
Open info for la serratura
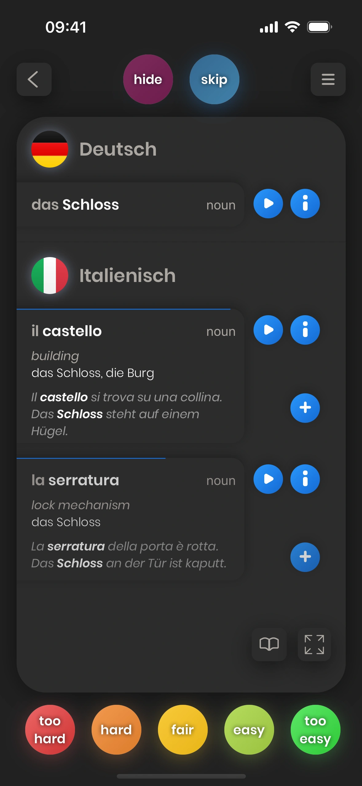[x=305, y=479]
